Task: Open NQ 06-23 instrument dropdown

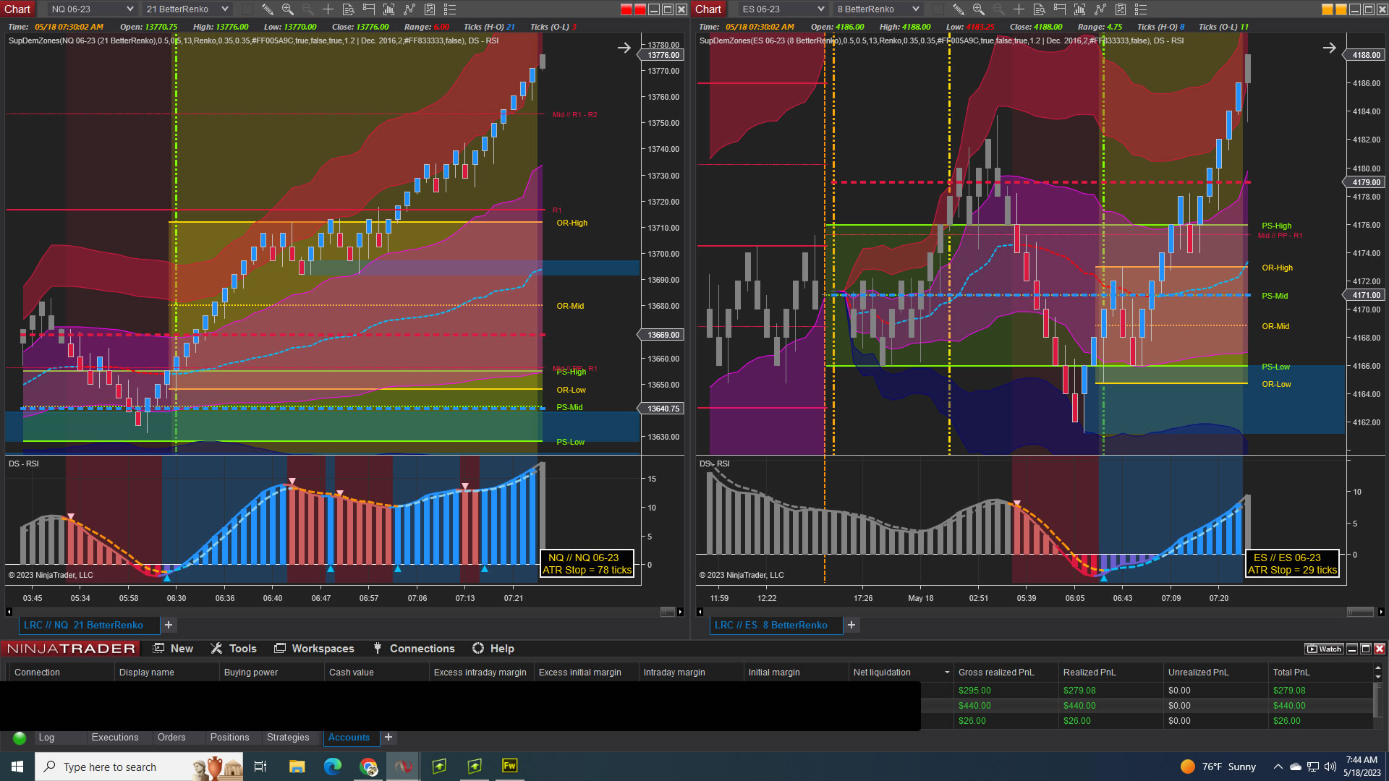Action: pyautogui.click(x=92, y=9)
